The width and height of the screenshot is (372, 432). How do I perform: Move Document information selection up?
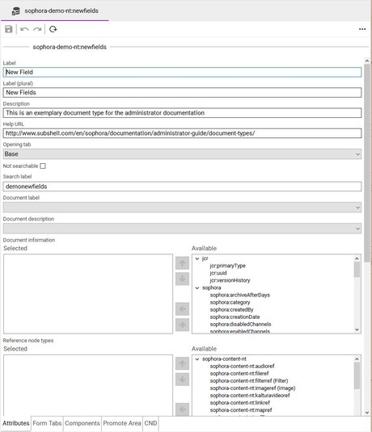point(182,263)
